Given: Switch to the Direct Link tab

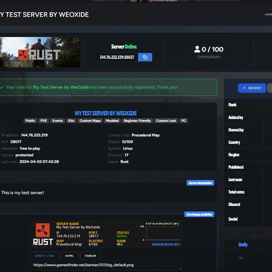Looking at the screenshot, I should pos(45,256).
